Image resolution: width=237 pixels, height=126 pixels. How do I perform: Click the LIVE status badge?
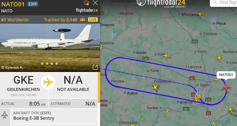click(93, 19)
